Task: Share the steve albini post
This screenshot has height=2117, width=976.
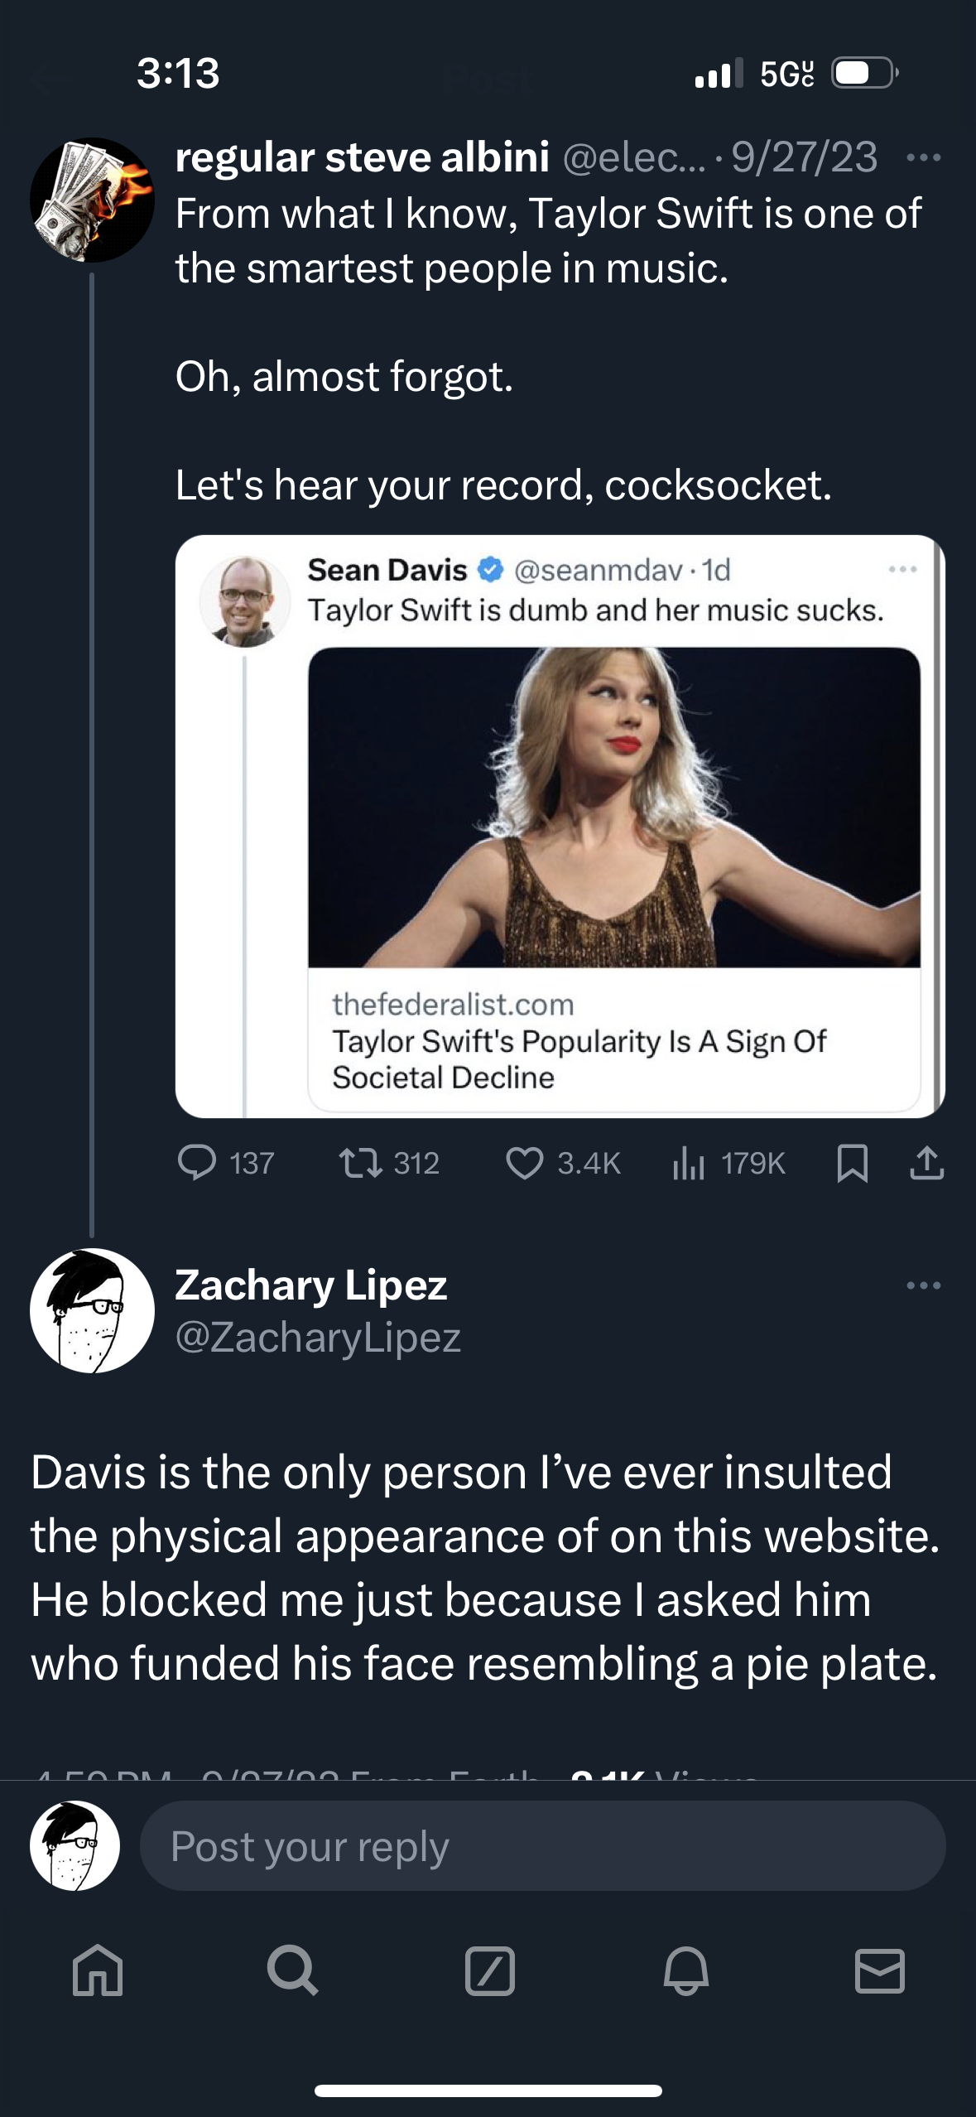Action: pyautogui.click(x=926, y=1162)
